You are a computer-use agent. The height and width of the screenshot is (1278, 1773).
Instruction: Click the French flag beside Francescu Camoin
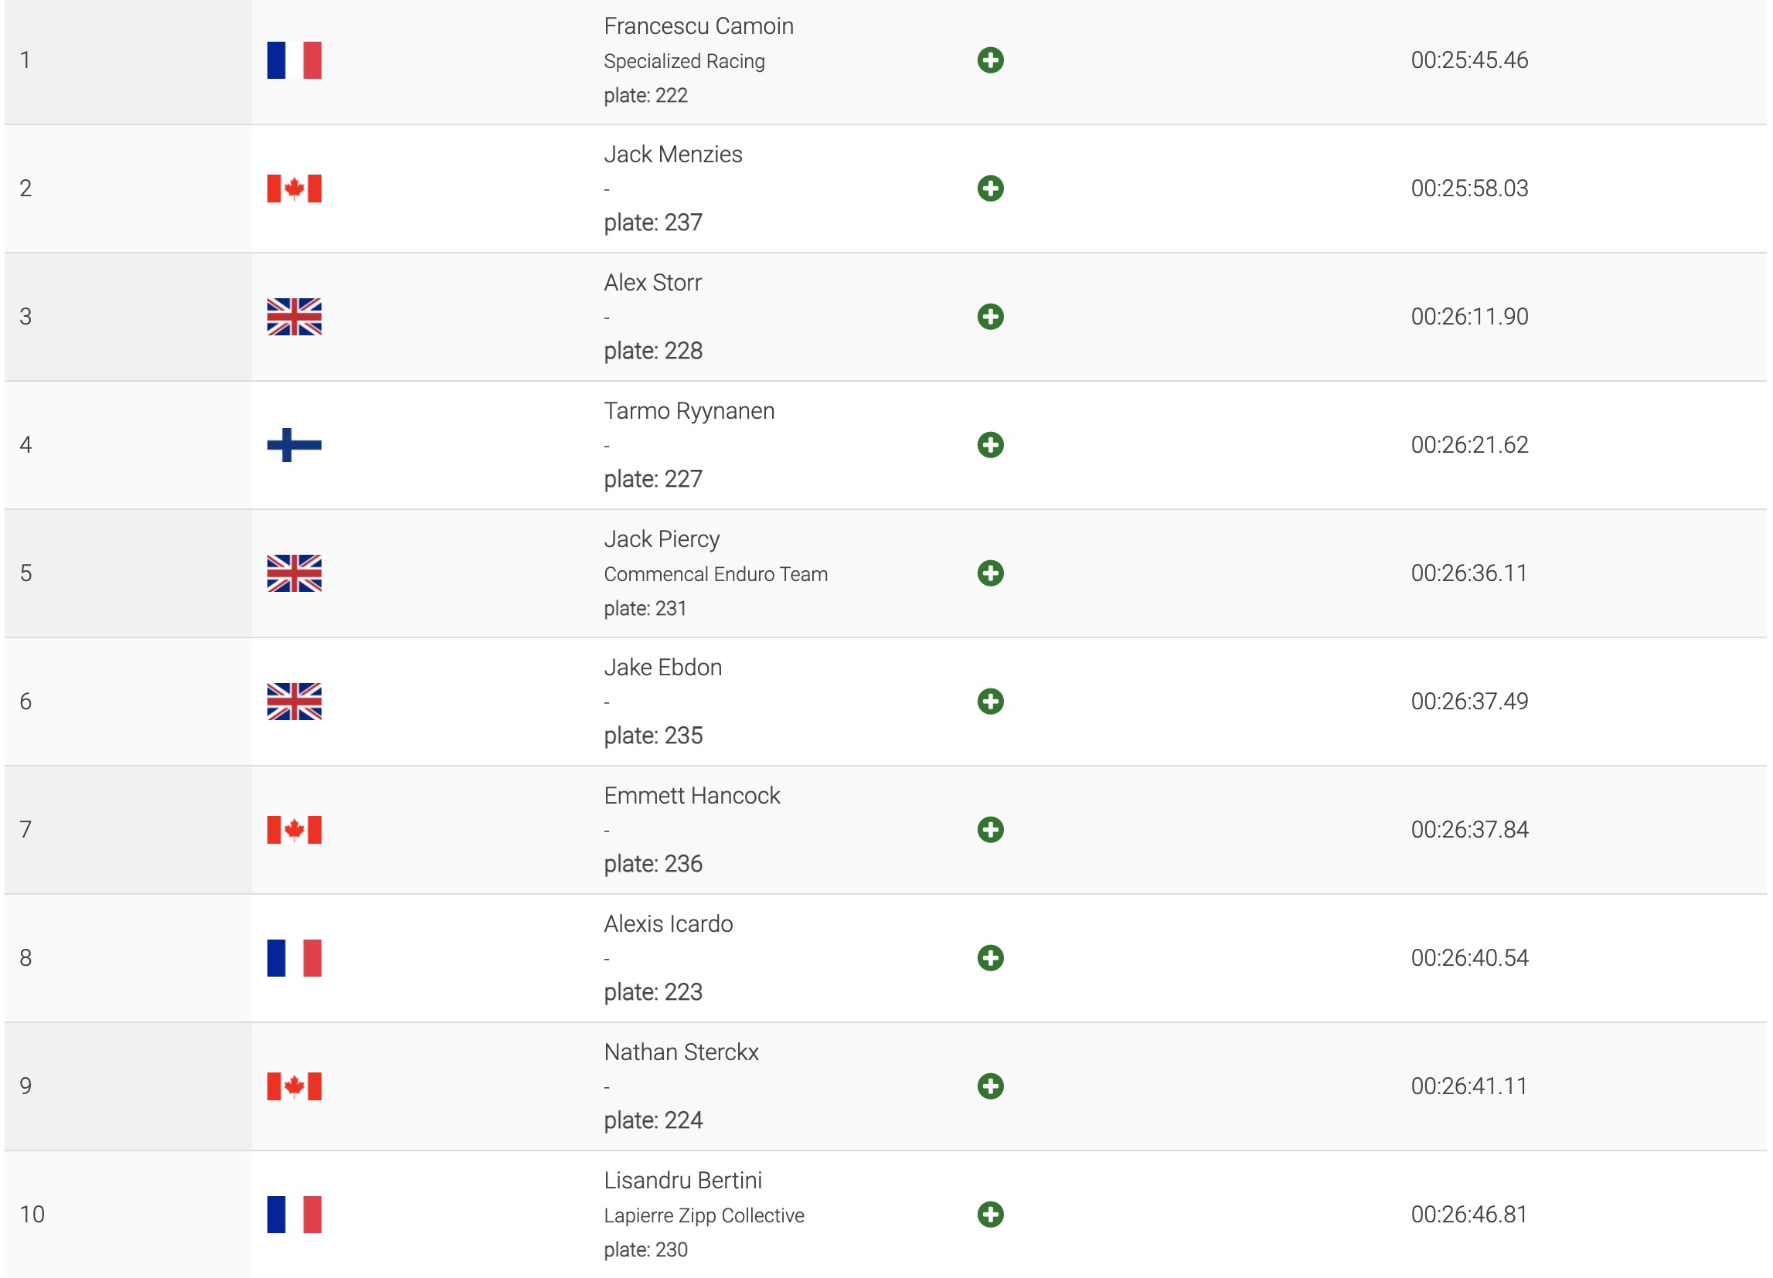click(x=294, y=60)
